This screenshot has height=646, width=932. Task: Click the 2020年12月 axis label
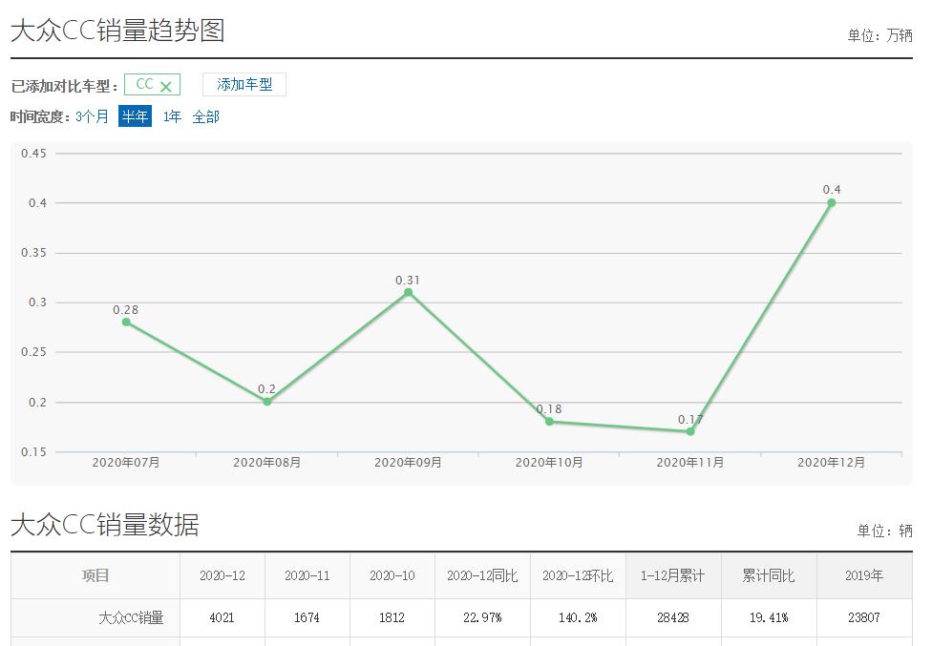point(831,463)
